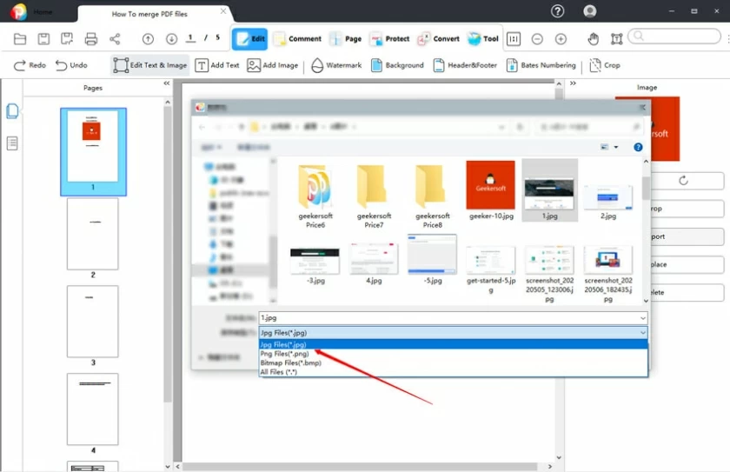Select page 4 thumbnail

point(93,409)
